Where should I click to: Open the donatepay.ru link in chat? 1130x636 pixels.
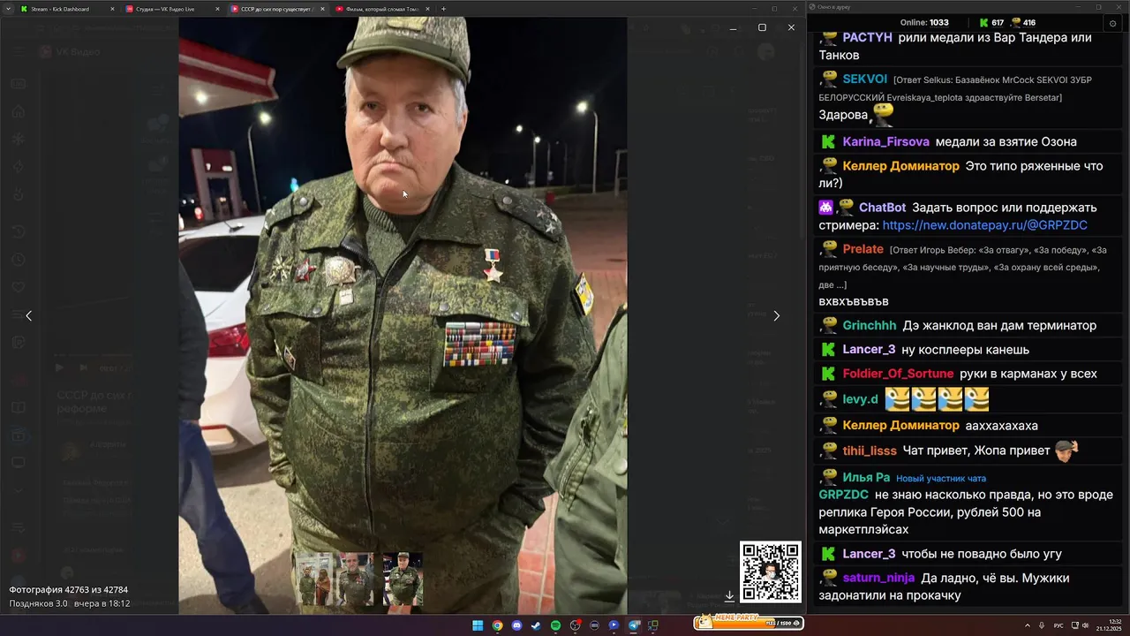pos(984,225)
